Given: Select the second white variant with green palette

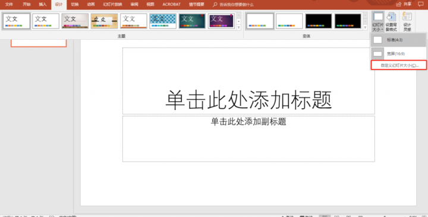Looking at the screenshot, I should point(289,21).
